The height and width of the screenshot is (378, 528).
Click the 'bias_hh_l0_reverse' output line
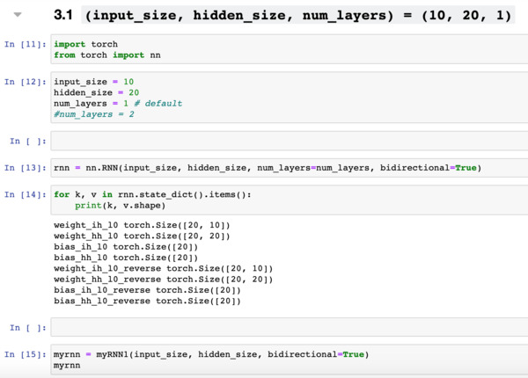click(x=147, y=301)
